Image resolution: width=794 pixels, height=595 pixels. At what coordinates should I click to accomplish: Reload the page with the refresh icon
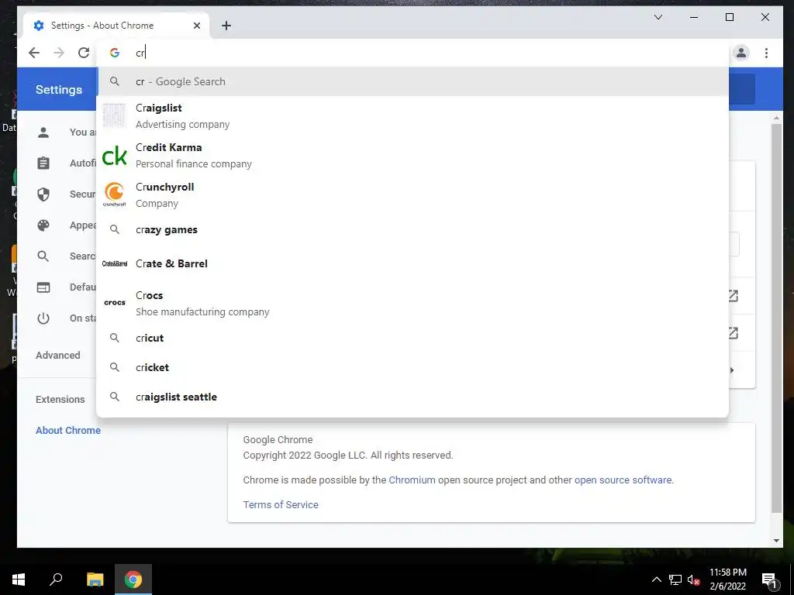point(84,53)
